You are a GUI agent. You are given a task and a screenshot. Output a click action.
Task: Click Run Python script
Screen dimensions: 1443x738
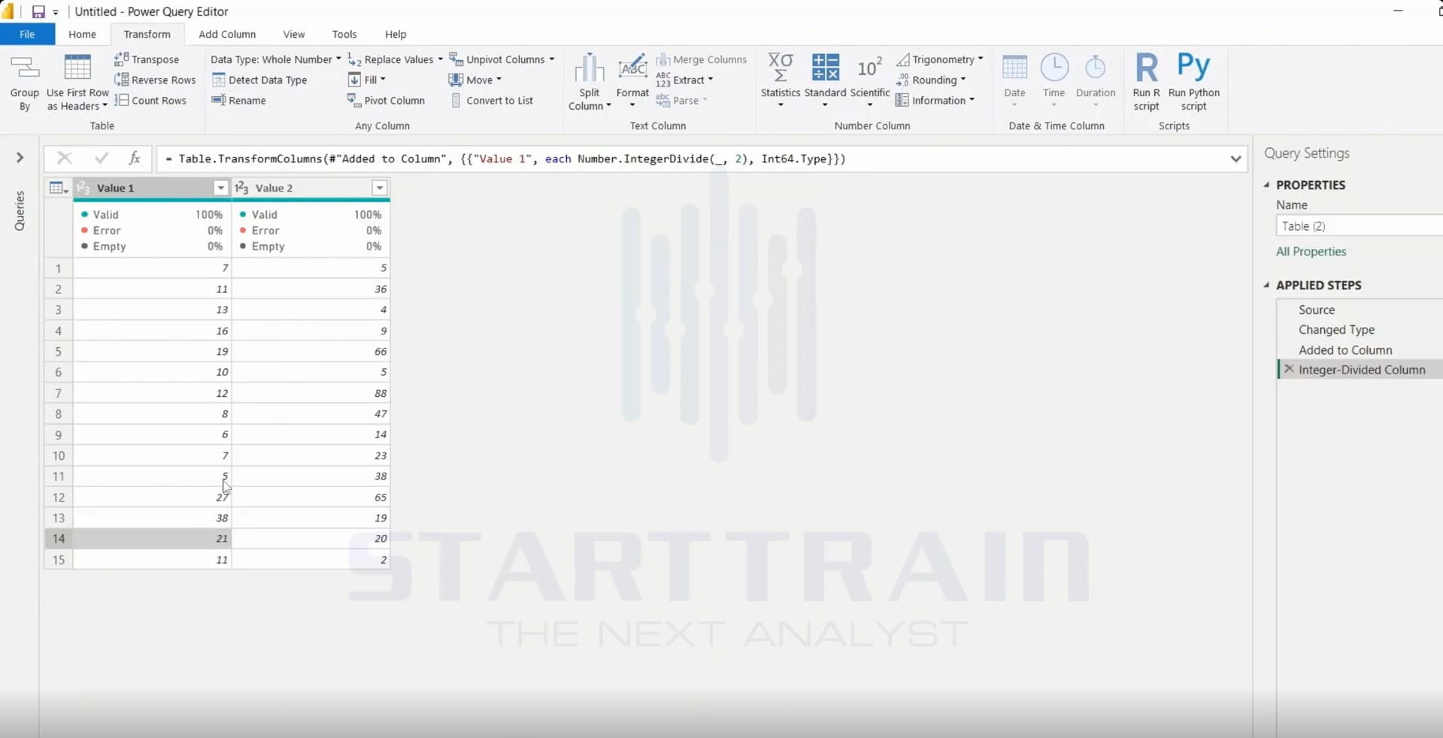click(1193, 81)
